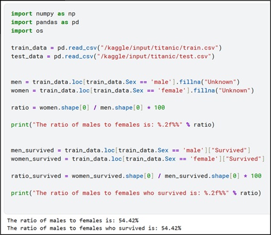Click the train_data variable assignment
Image resolution: width=271 pixels, height=235 pixels.
coord(116,48)
